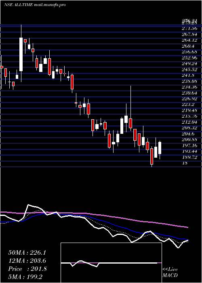The image size is (202, 283).
Task: Select the 189.72 price level
Action: (189, 157)
